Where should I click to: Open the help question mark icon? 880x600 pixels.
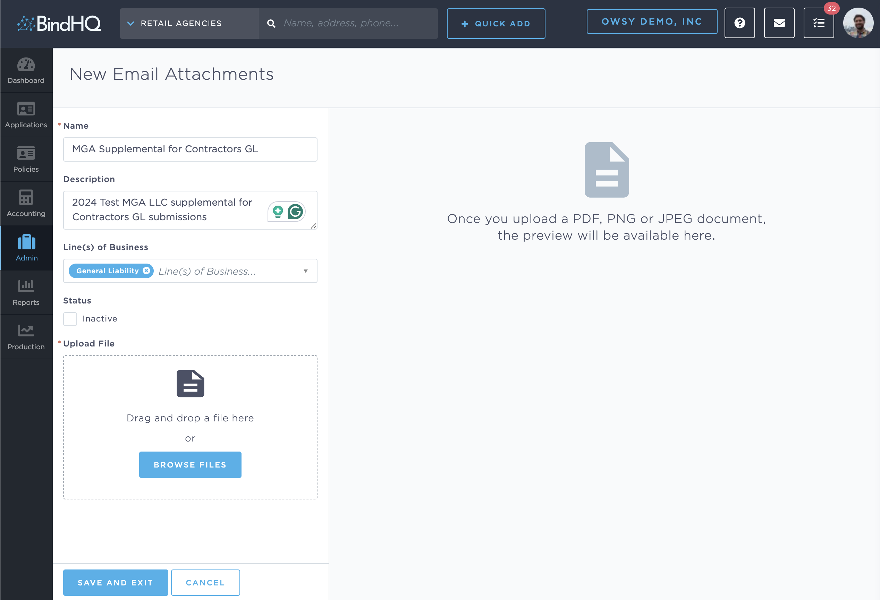pos(739,23)
